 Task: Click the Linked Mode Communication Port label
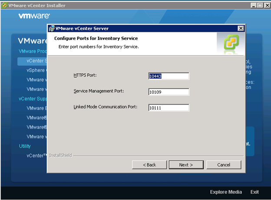coord(106,107)
